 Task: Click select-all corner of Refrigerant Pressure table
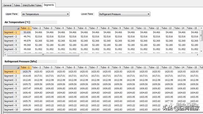click(12, 67)
